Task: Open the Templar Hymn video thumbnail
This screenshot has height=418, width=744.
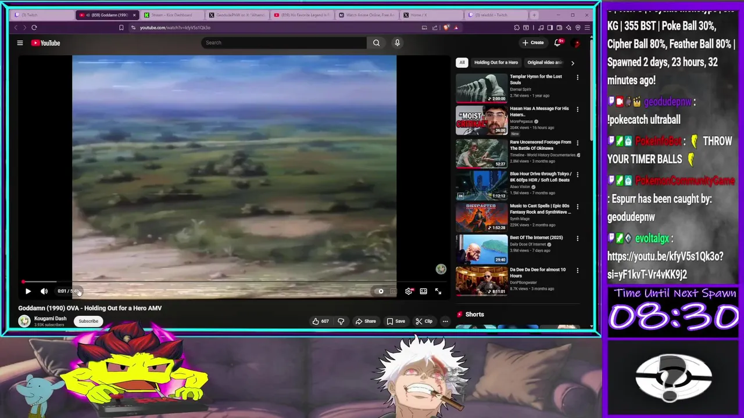Action: [x=481, y=88]
